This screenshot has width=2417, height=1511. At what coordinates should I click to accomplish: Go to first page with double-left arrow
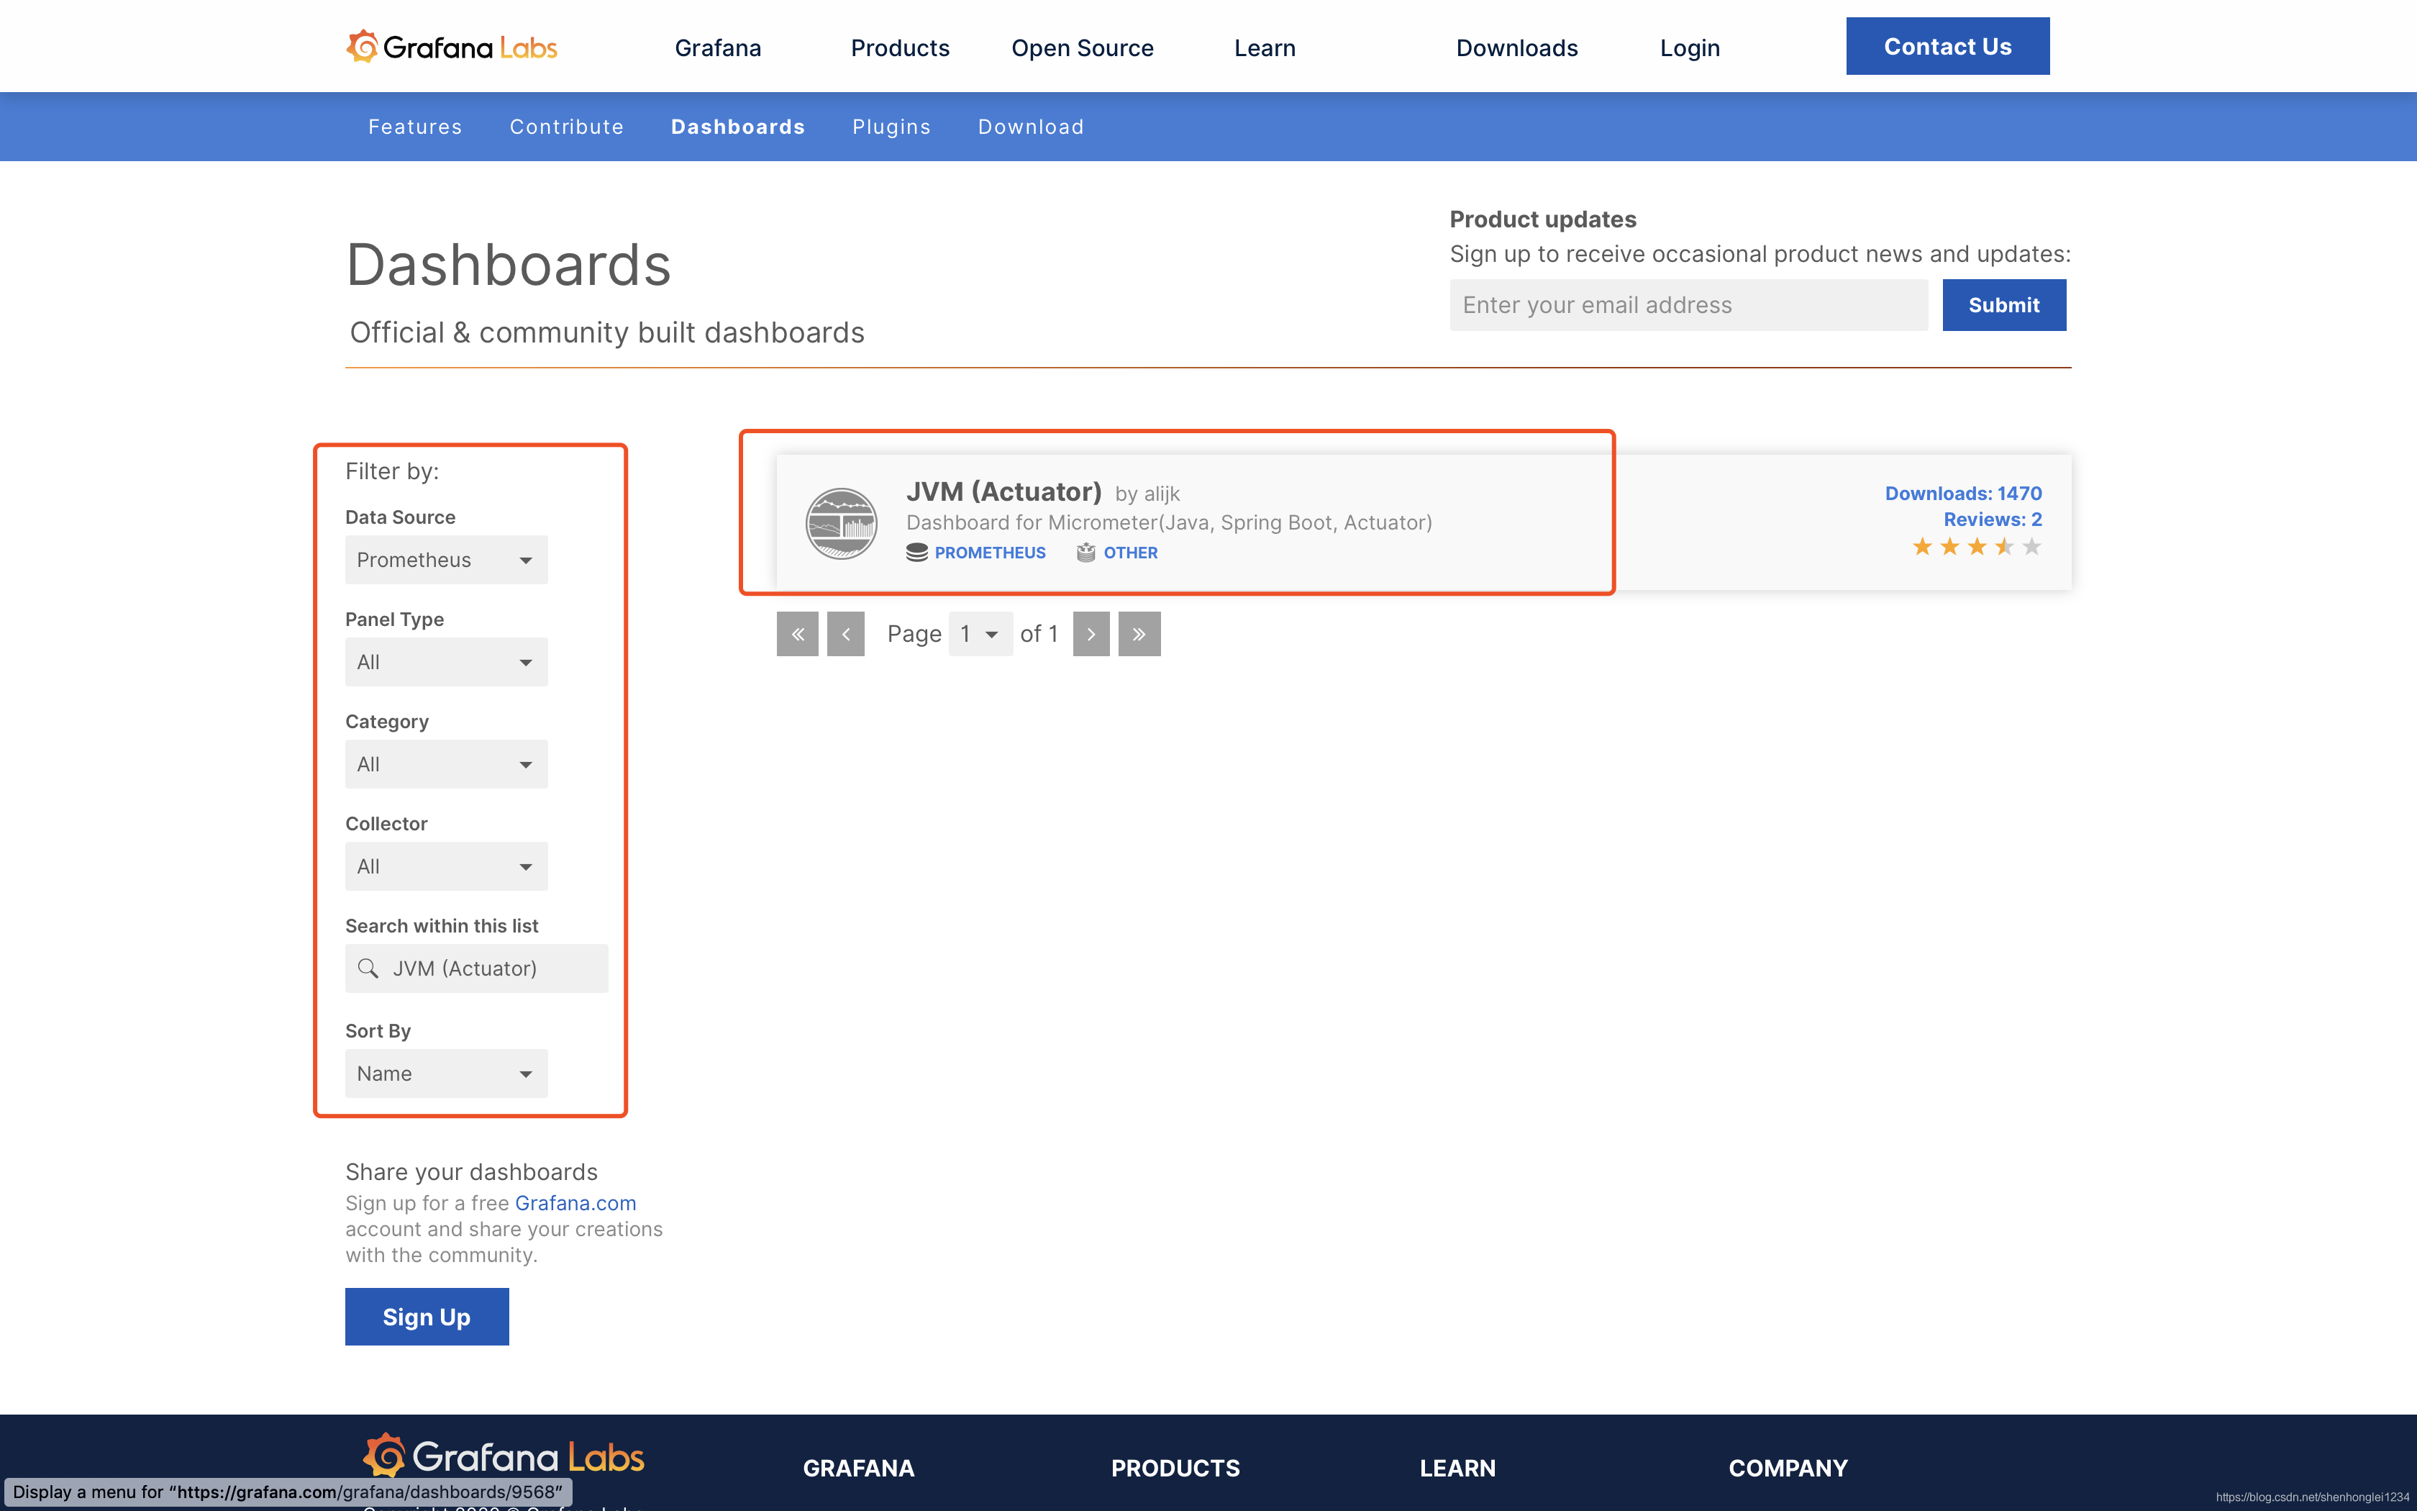coord(797,634)
